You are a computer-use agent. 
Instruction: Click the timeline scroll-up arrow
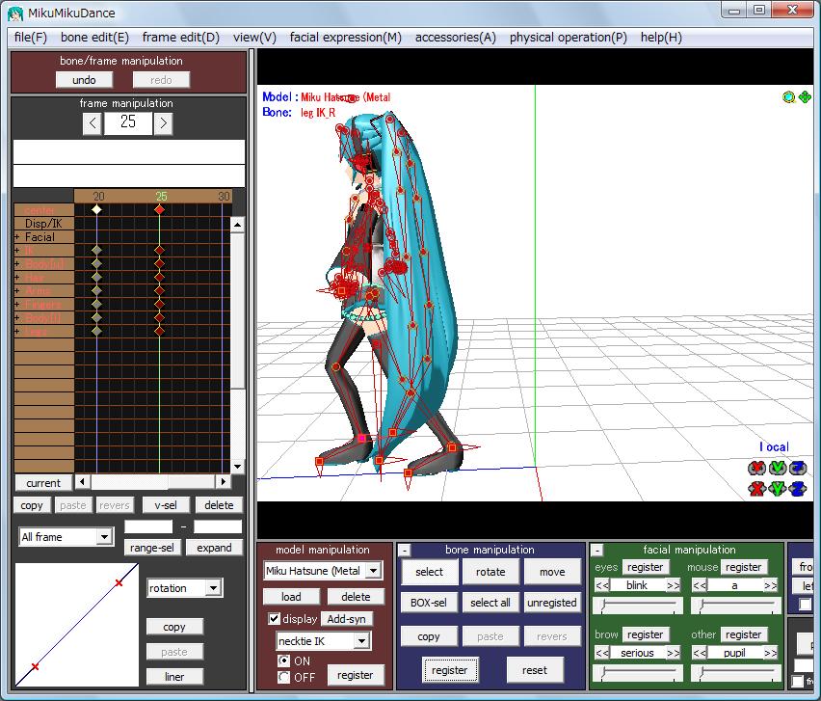pyautogui.click(x=237, y=225)
